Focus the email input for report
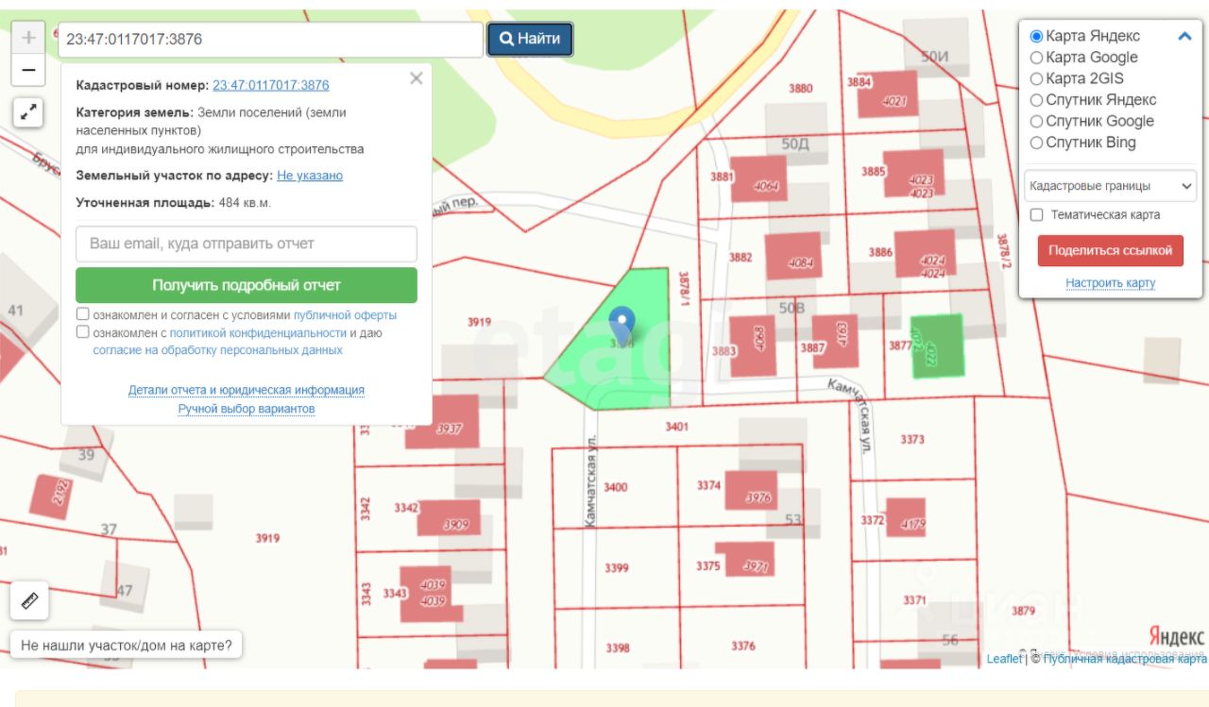Viewport: 1209px width, 707px height. 247,244
